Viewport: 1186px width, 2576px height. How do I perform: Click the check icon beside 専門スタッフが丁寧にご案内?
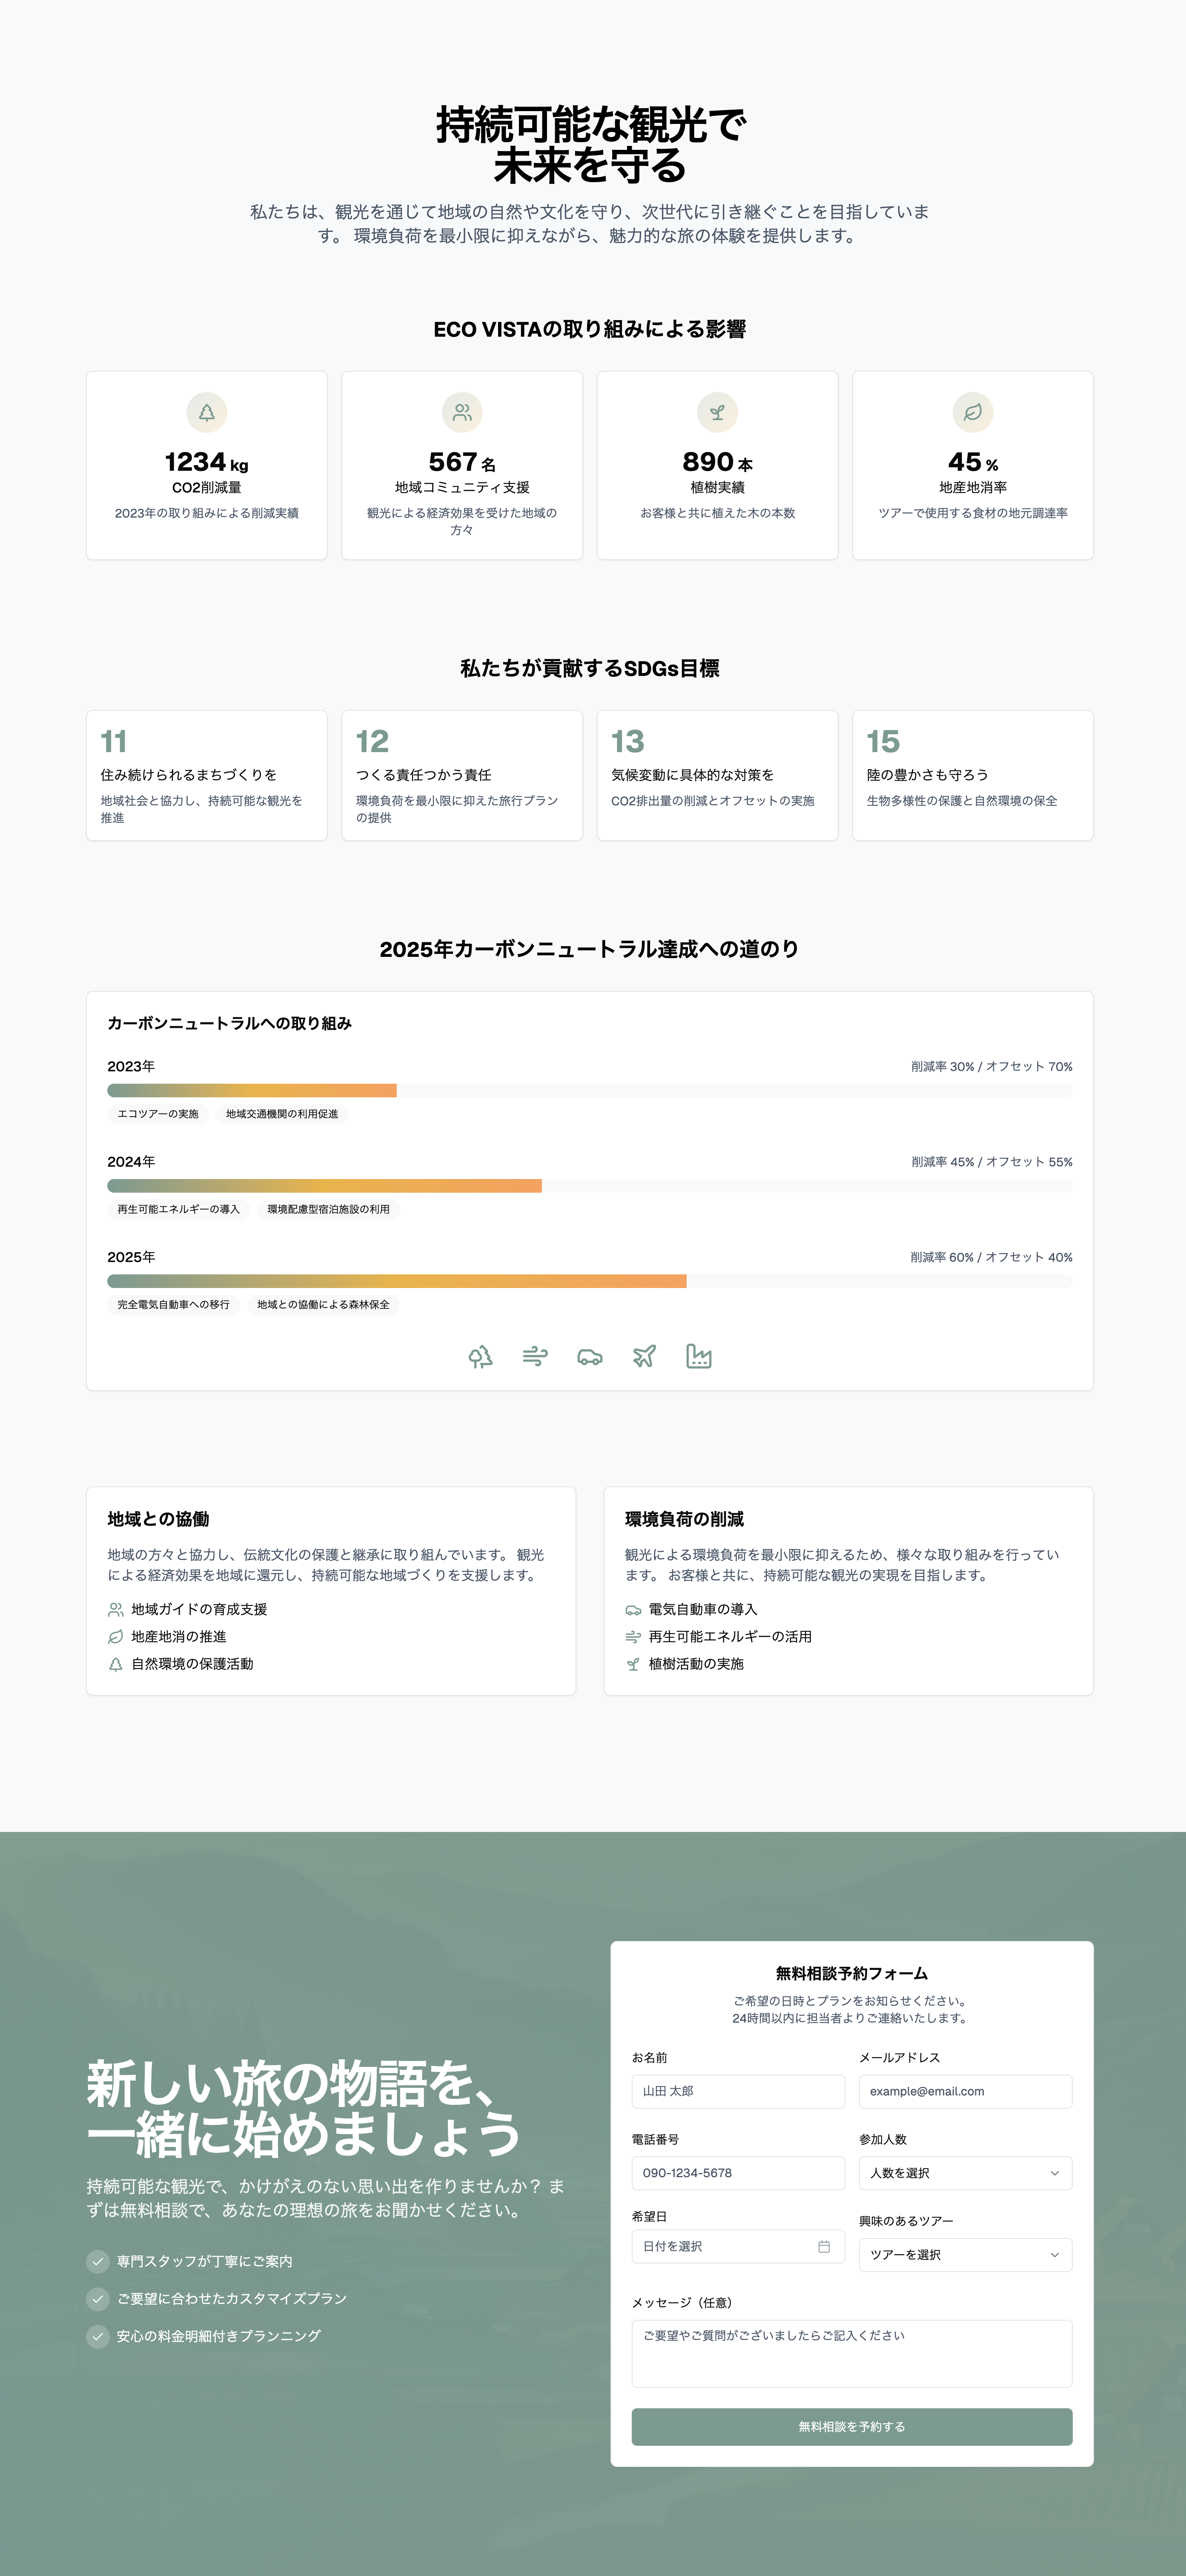pyautogui.click(x=98, y=2261)
